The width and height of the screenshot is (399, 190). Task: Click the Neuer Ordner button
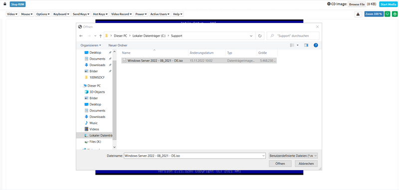coord(118,45)
